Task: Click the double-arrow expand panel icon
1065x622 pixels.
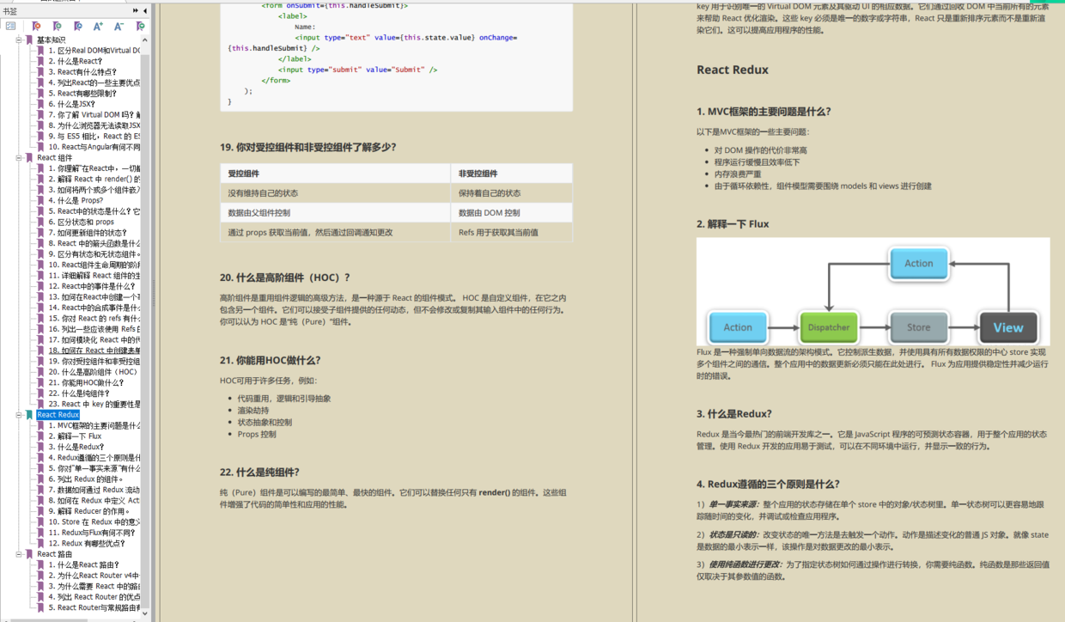Action: click(x=135, y=10)
